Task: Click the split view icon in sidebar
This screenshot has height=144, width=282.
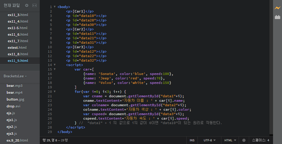Action: pos(34,6)
